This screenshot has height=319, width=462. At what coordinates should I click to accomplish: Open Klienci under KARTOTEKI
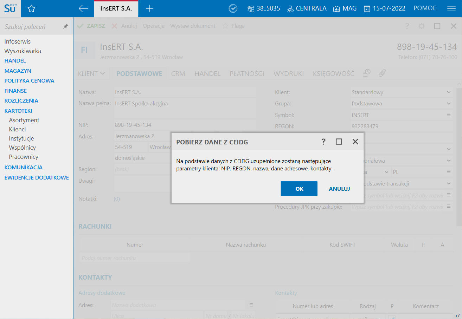pos(17,129)
